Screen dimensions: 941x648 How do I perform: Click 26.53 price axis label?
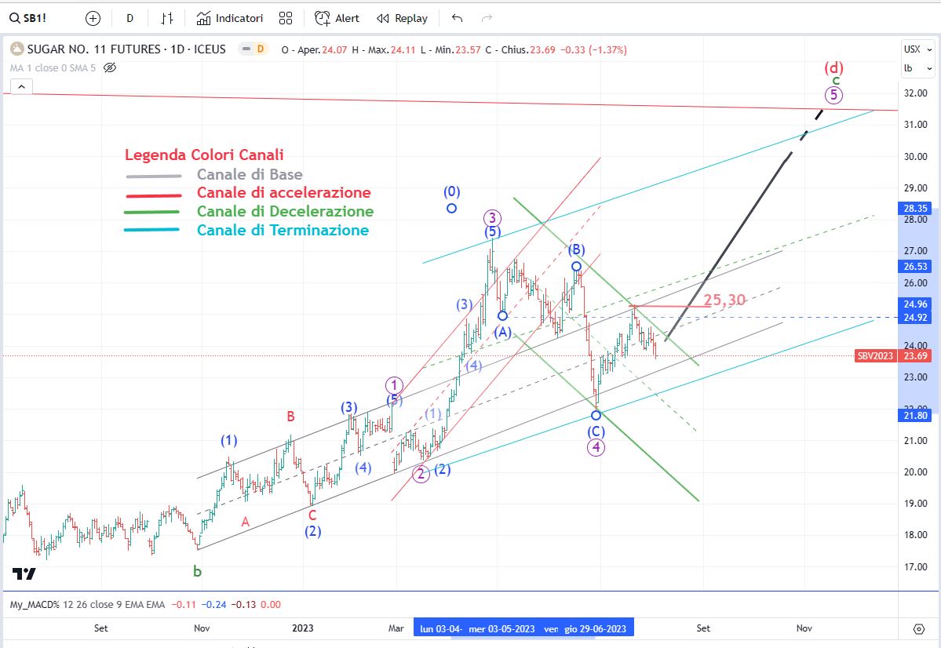[x=914, y=267]
